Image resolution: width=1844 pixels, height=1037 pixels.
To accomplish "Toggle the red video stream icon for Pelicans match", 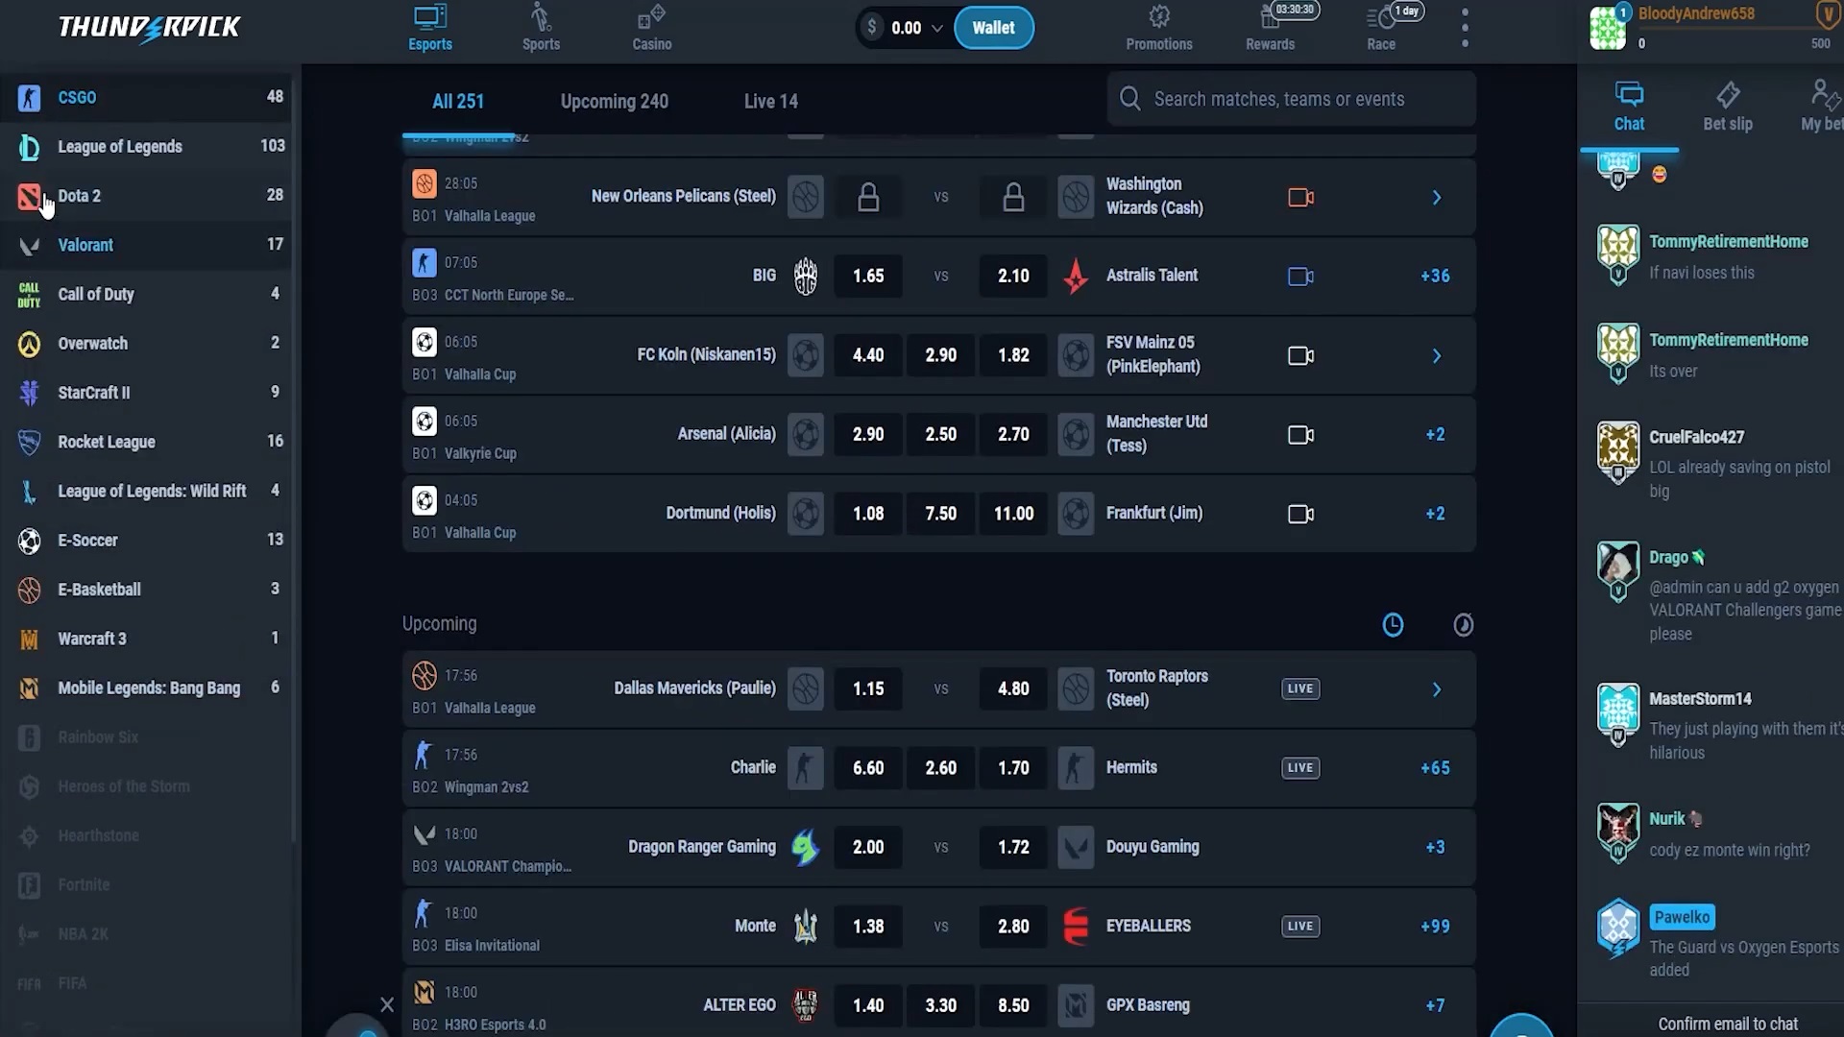I will (1300, 198).
